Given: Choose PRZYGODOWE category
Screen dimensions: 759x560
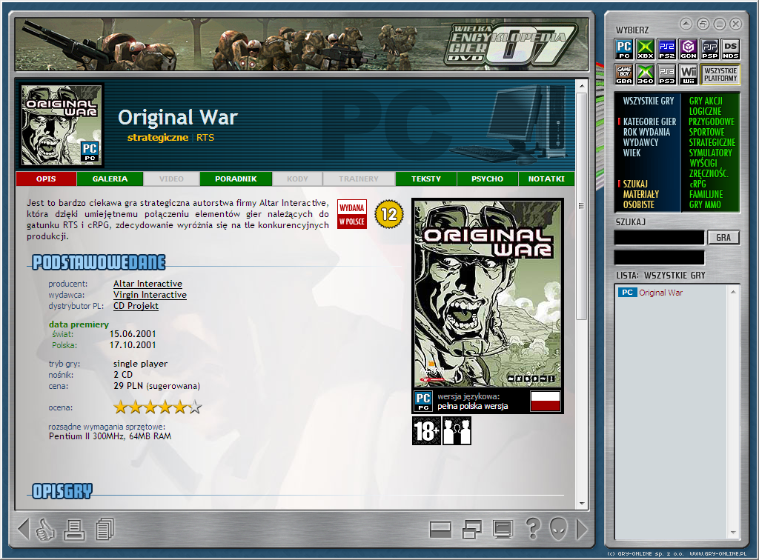Looking at the screenshot, I should pos(712,122).
